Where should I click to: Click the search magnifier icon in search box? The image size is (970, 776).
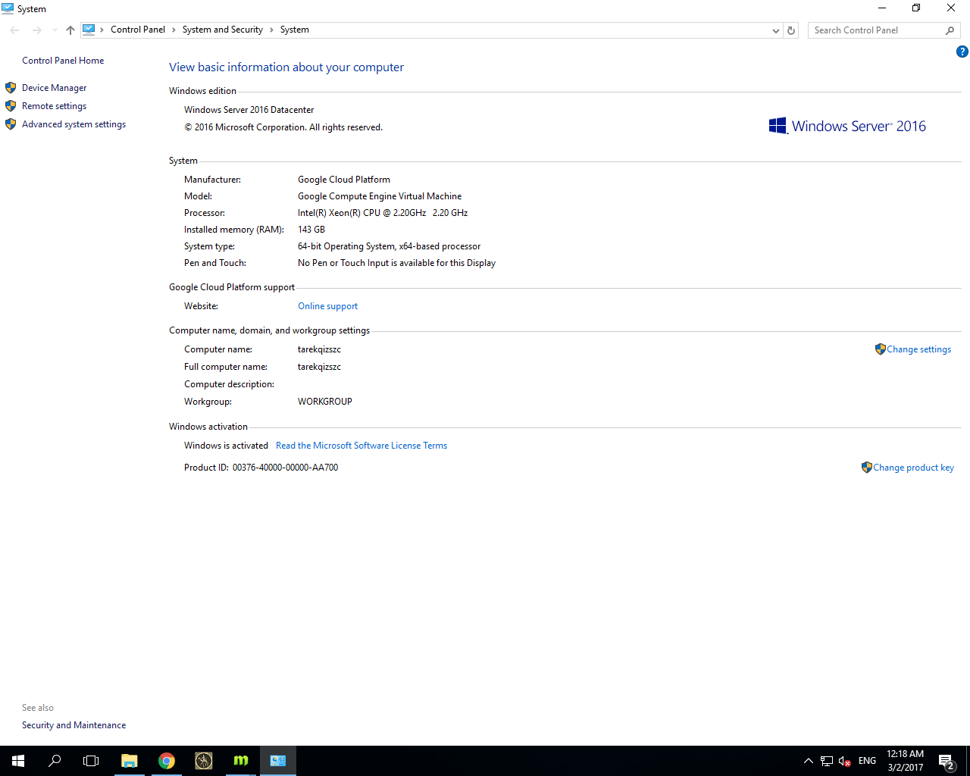click(x=950, y=30)
